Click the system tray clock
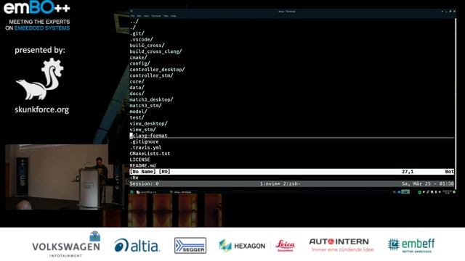Screen dimensions: 465x261 pyautogui.click(x=447, y=192)
